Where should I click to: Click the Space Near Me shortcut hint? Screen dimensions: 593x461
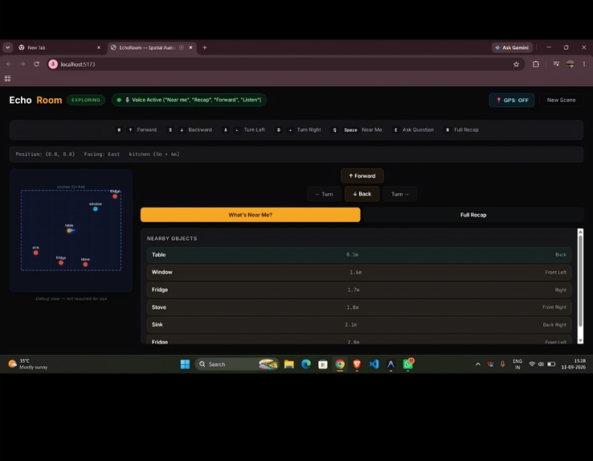357,130
